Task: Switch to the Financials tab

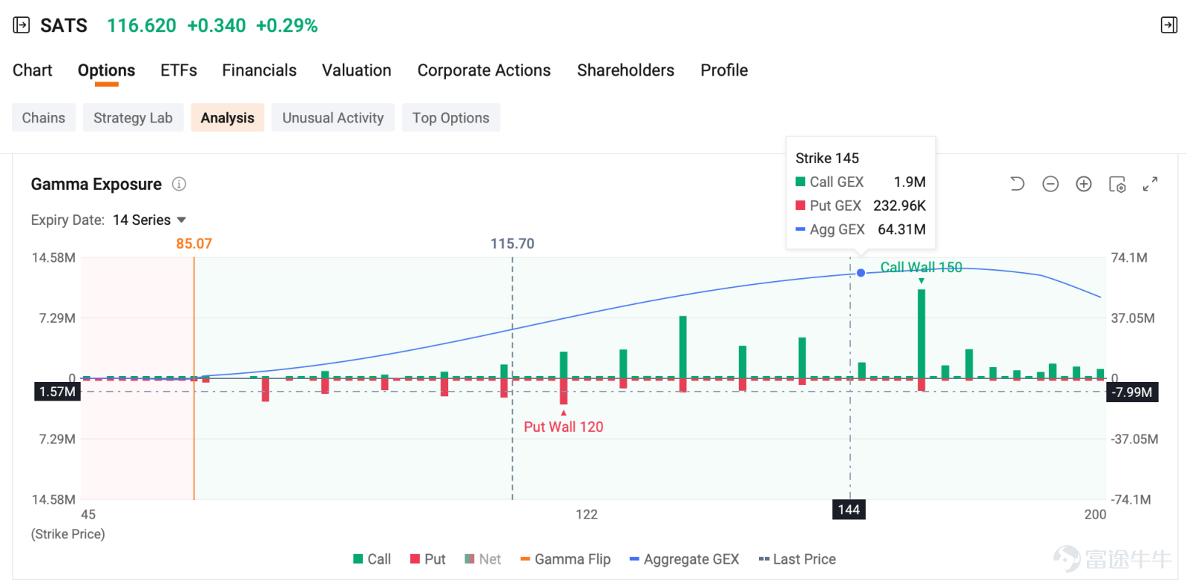Action: pos(259,70)
